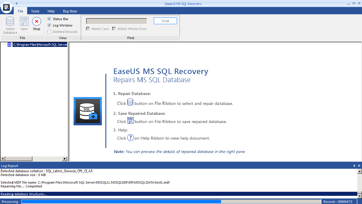
Task: Click log report scroll down arrow
Action: [360, 196]
